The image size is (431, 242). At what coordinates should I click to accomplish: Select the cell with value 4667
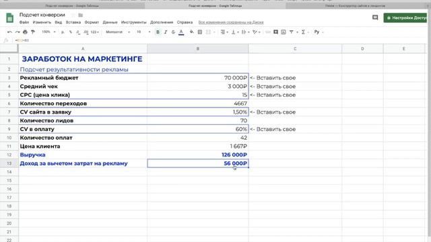(x=197, y=104)
